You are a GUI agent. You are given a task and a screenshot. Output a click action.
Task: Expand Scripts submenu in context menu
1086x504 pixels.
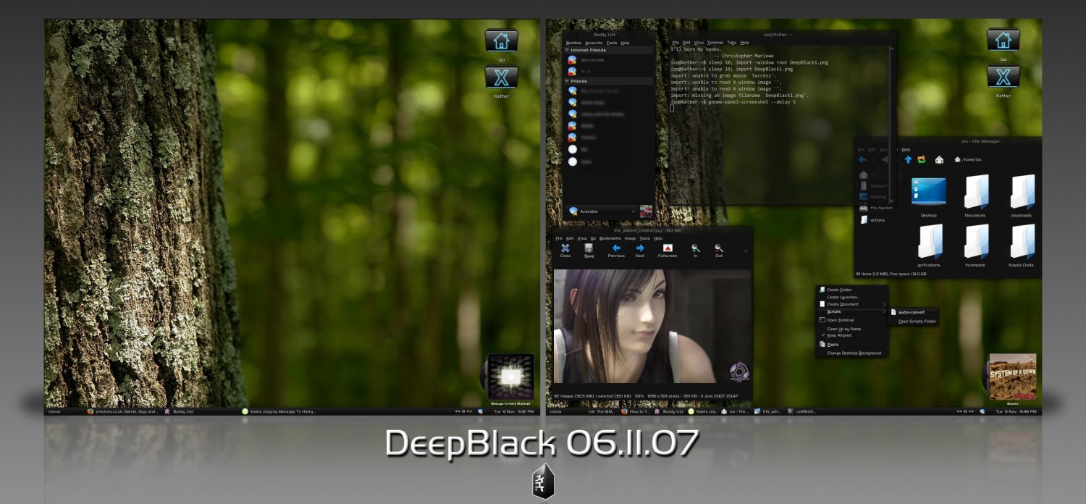[851, 311]
